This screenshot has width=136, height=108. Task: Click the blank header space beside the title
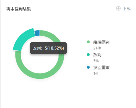coord(73,9)
